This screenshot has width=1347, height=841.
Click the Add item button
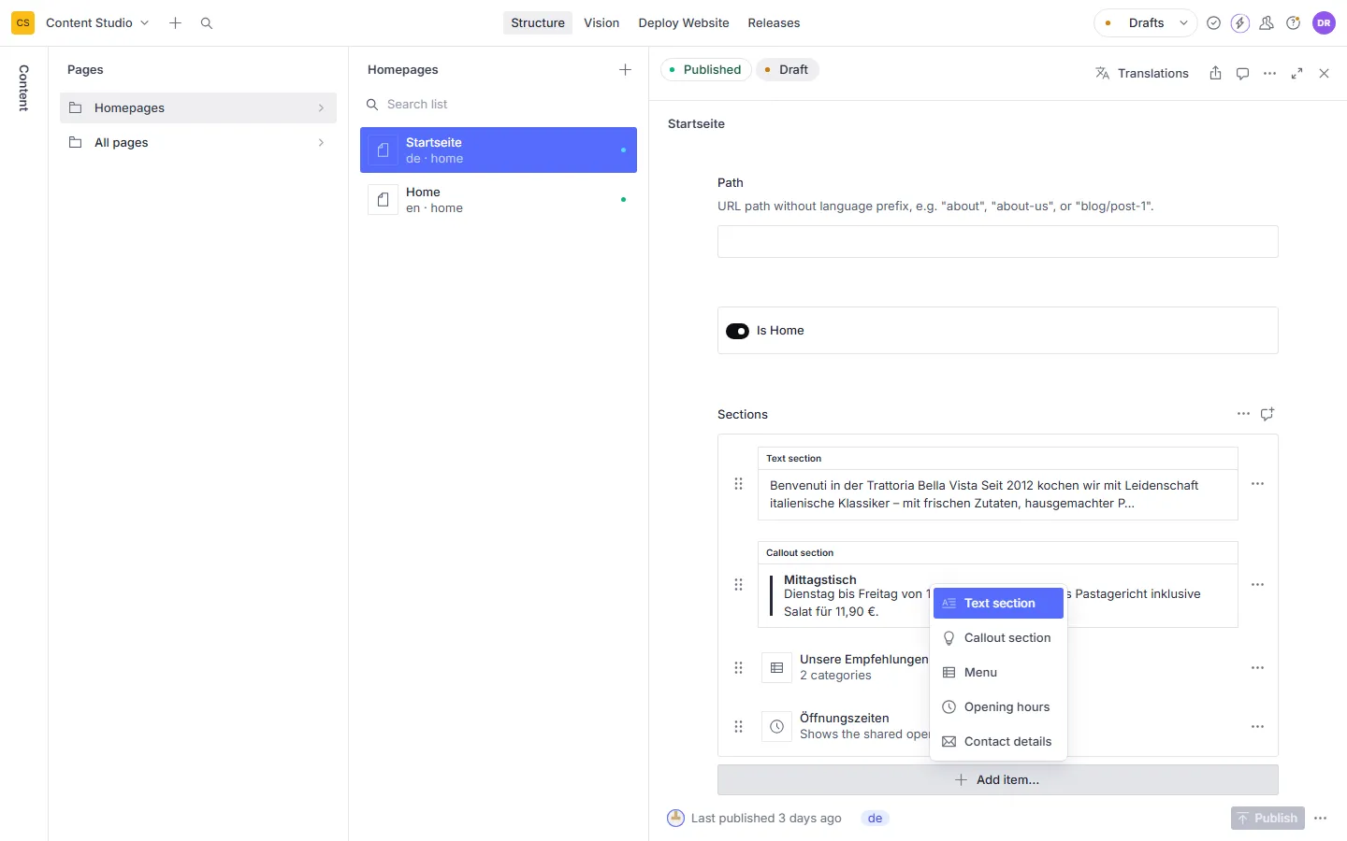tap(997, 779)
